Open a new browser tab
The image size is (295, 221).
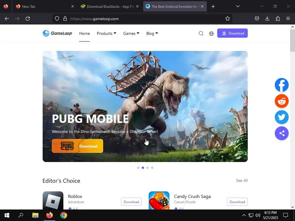(213, 7)
